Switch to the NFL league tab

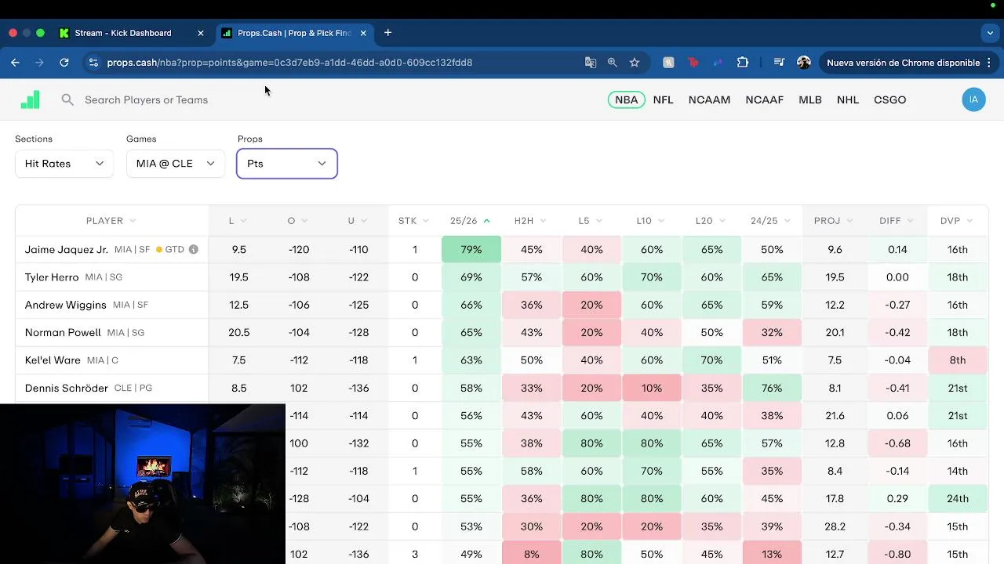[663, 99]
